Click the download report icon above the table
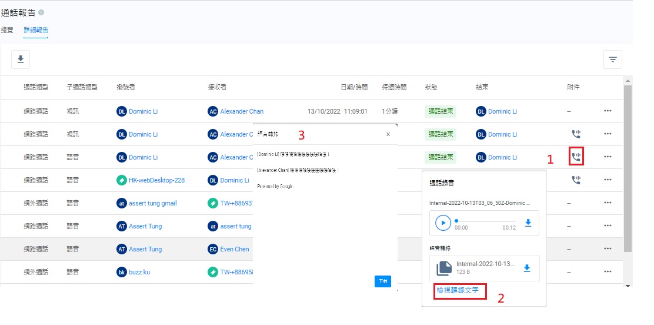Viewport: 654px width, 325px height. (x=21, y=59)
